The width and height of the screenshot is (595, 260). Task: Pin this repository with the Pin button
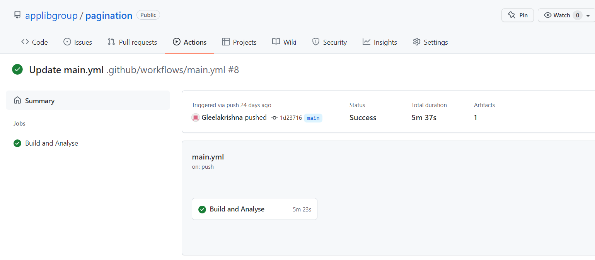click(518, 15)
